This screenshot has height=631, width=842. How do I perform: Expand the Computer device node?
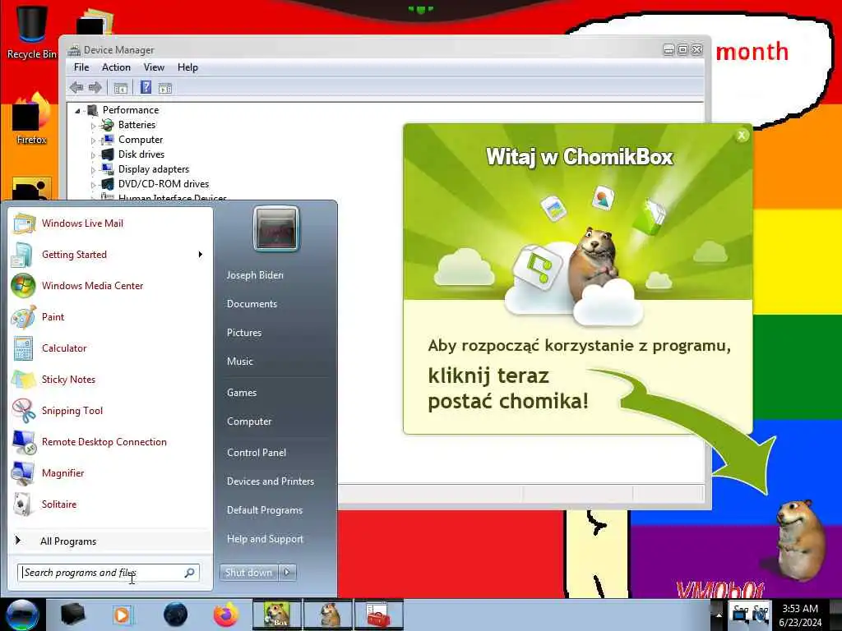coord(94,140)
